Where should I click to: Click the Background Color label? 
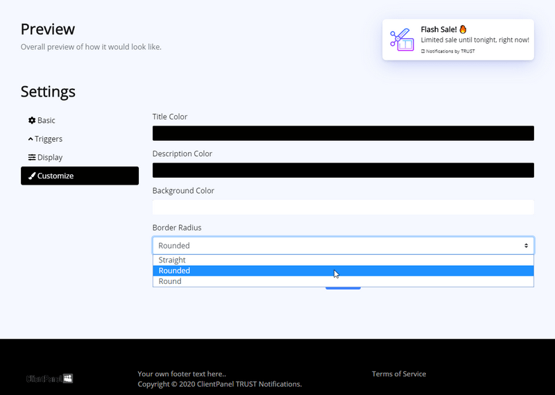click(183, 191)
